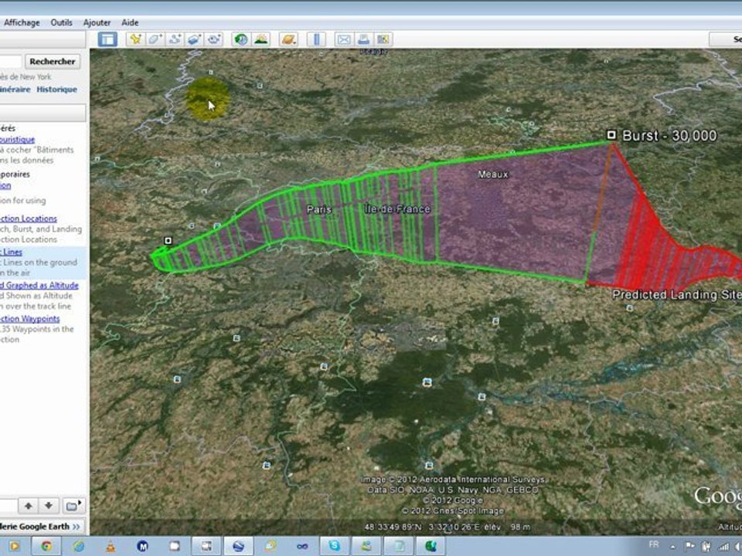Click the FR language indicator in tray
This screenshot has height=556, width=742.
point(654,544)
